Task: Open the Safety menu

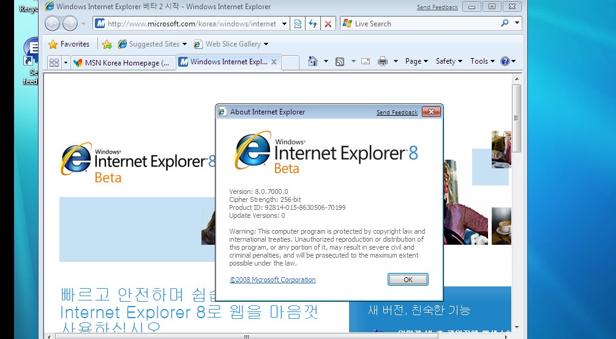Action: click(x=449, y=61)
